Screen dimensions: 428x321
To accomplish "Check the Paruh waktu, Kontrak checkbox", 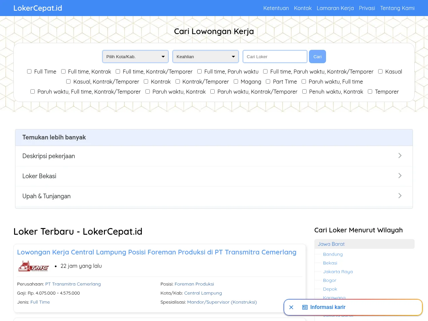I will coord(147,91).
